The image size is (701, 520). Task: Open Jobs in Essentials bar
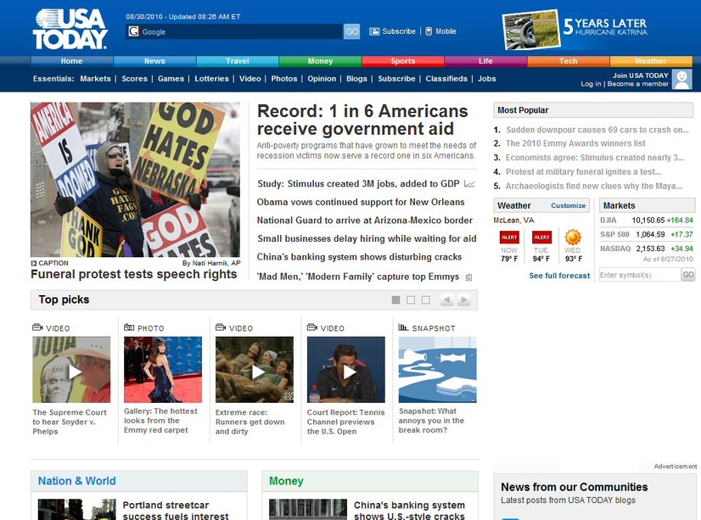pos(487,79)
